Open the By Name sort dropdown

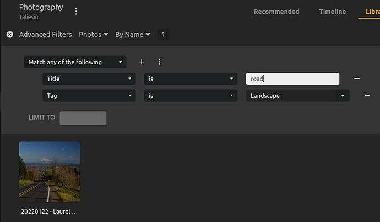132,34
